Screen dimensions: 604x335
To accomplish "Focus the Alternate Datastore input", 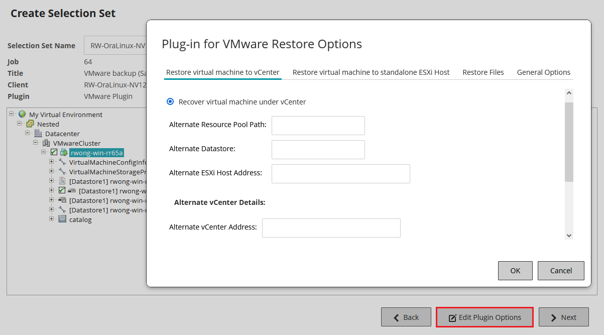I will click(318, 150).
